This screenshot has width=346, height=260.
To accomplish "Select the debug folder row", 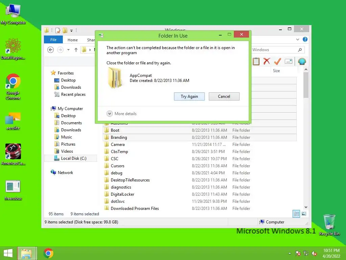I will [x=199, y=173].
